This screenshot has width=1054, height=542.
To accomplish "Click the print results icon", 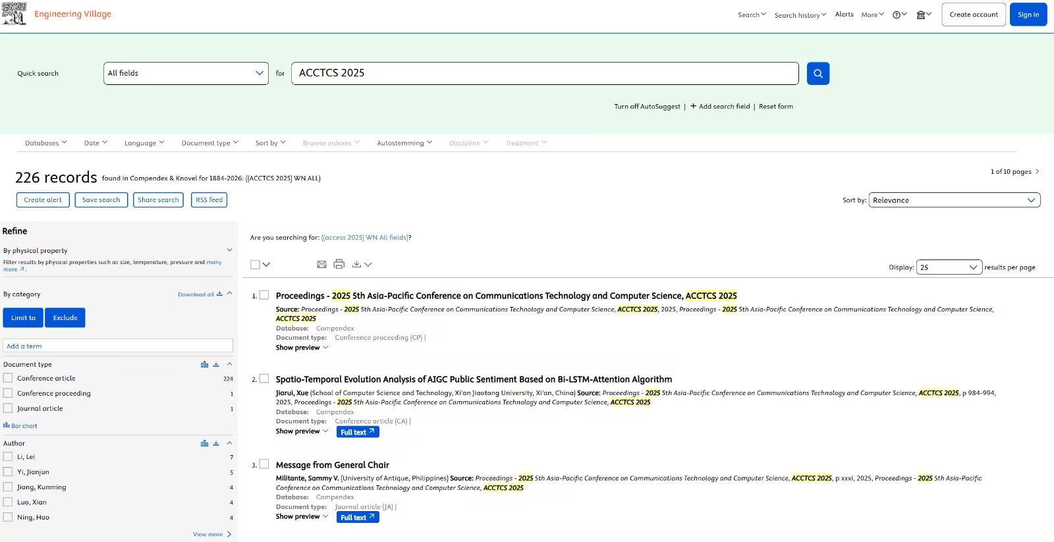I will click(x=339, y=264).
